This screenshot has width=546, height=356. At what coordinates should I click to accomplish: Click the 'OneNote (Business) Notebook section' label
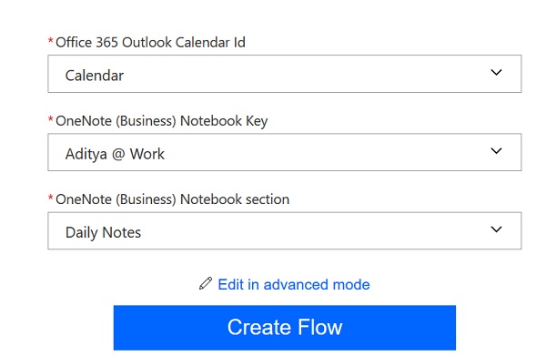172,199
